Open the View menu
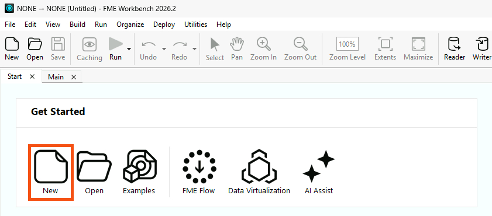This screenshot has width=492, height=216. [53, 25]
